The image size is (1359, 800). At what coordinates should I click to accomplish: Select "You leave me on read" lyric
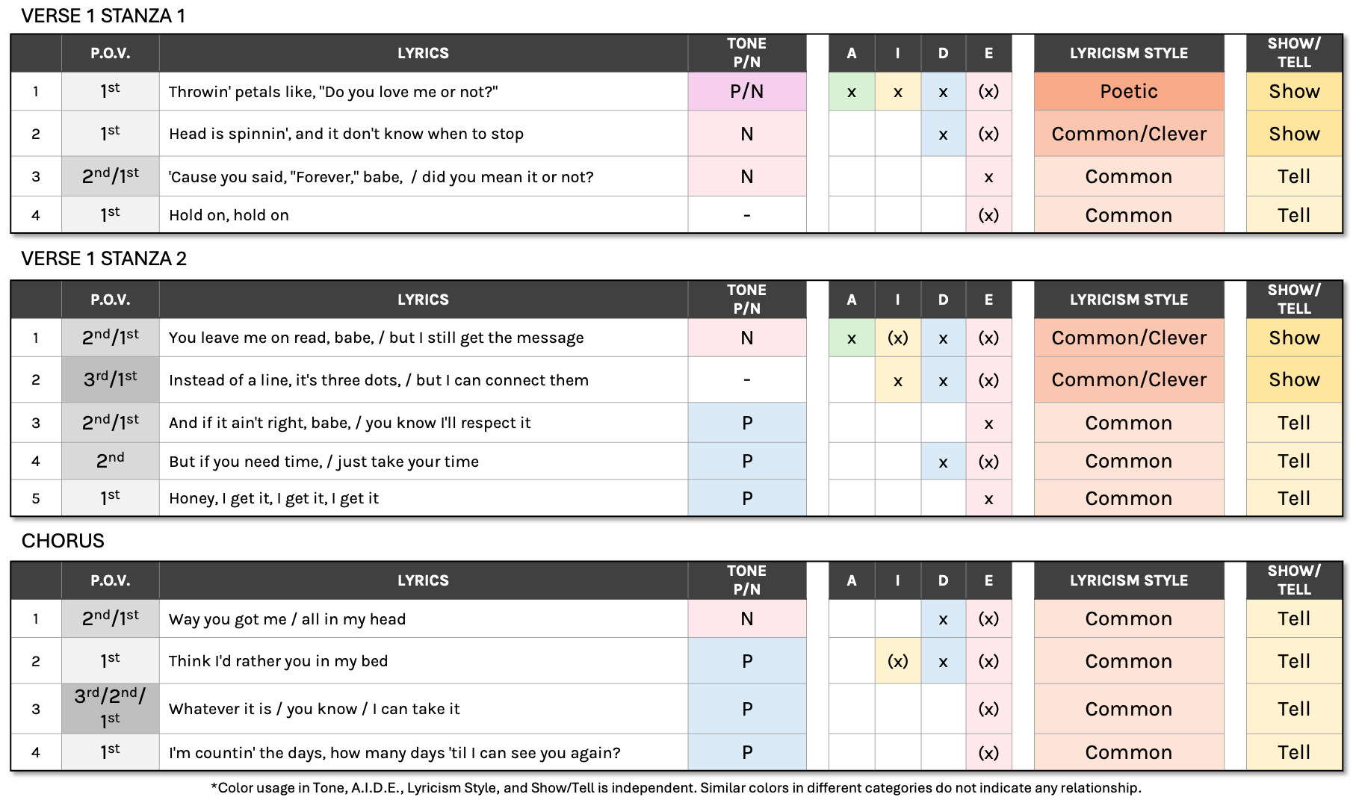click(376, 338)
